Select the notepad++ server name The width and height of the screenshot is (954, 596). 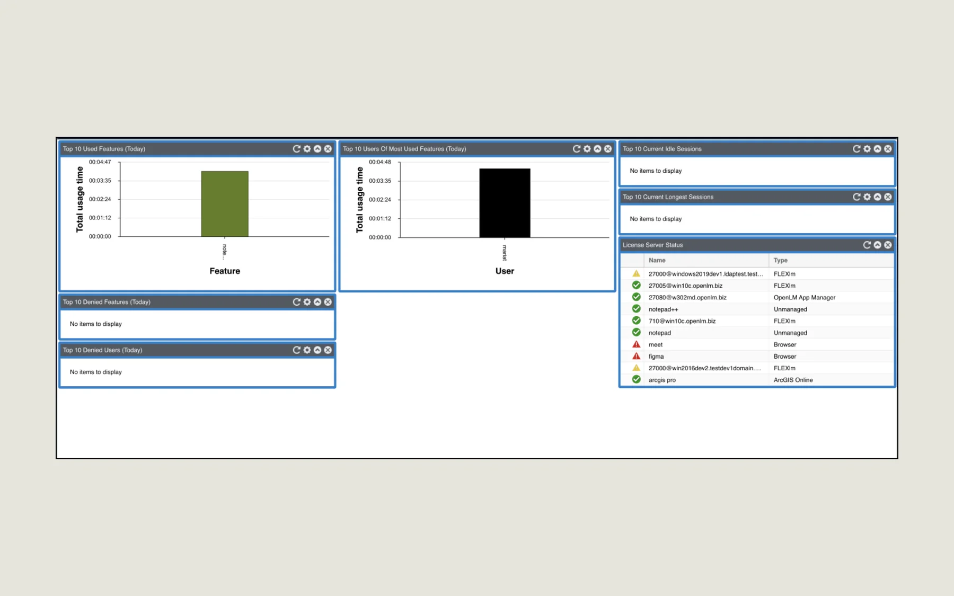[x=663, y=309]
